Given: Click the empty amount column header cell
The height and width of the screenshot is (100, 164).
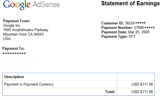Looking at the screenshot, I should (136, 77).
